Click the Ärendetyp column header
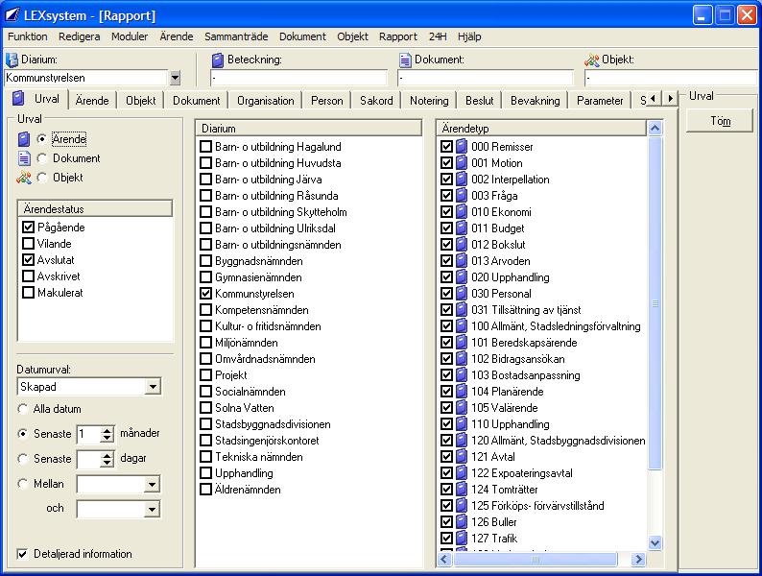 542,129
